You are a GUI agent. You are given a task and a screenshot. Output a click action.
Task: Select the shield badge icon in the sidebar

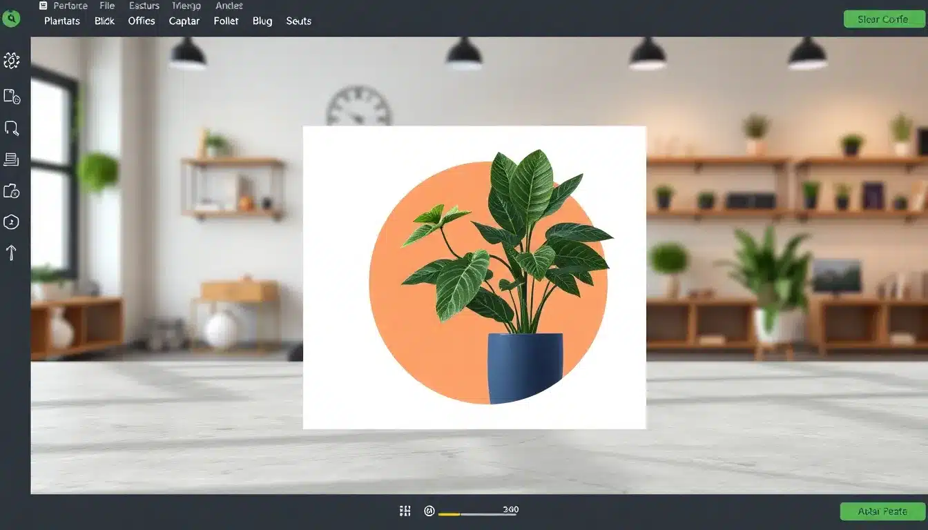point(12,222)
